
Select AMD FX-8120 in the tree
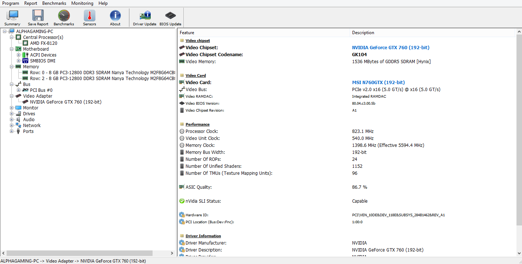[44, 43]
